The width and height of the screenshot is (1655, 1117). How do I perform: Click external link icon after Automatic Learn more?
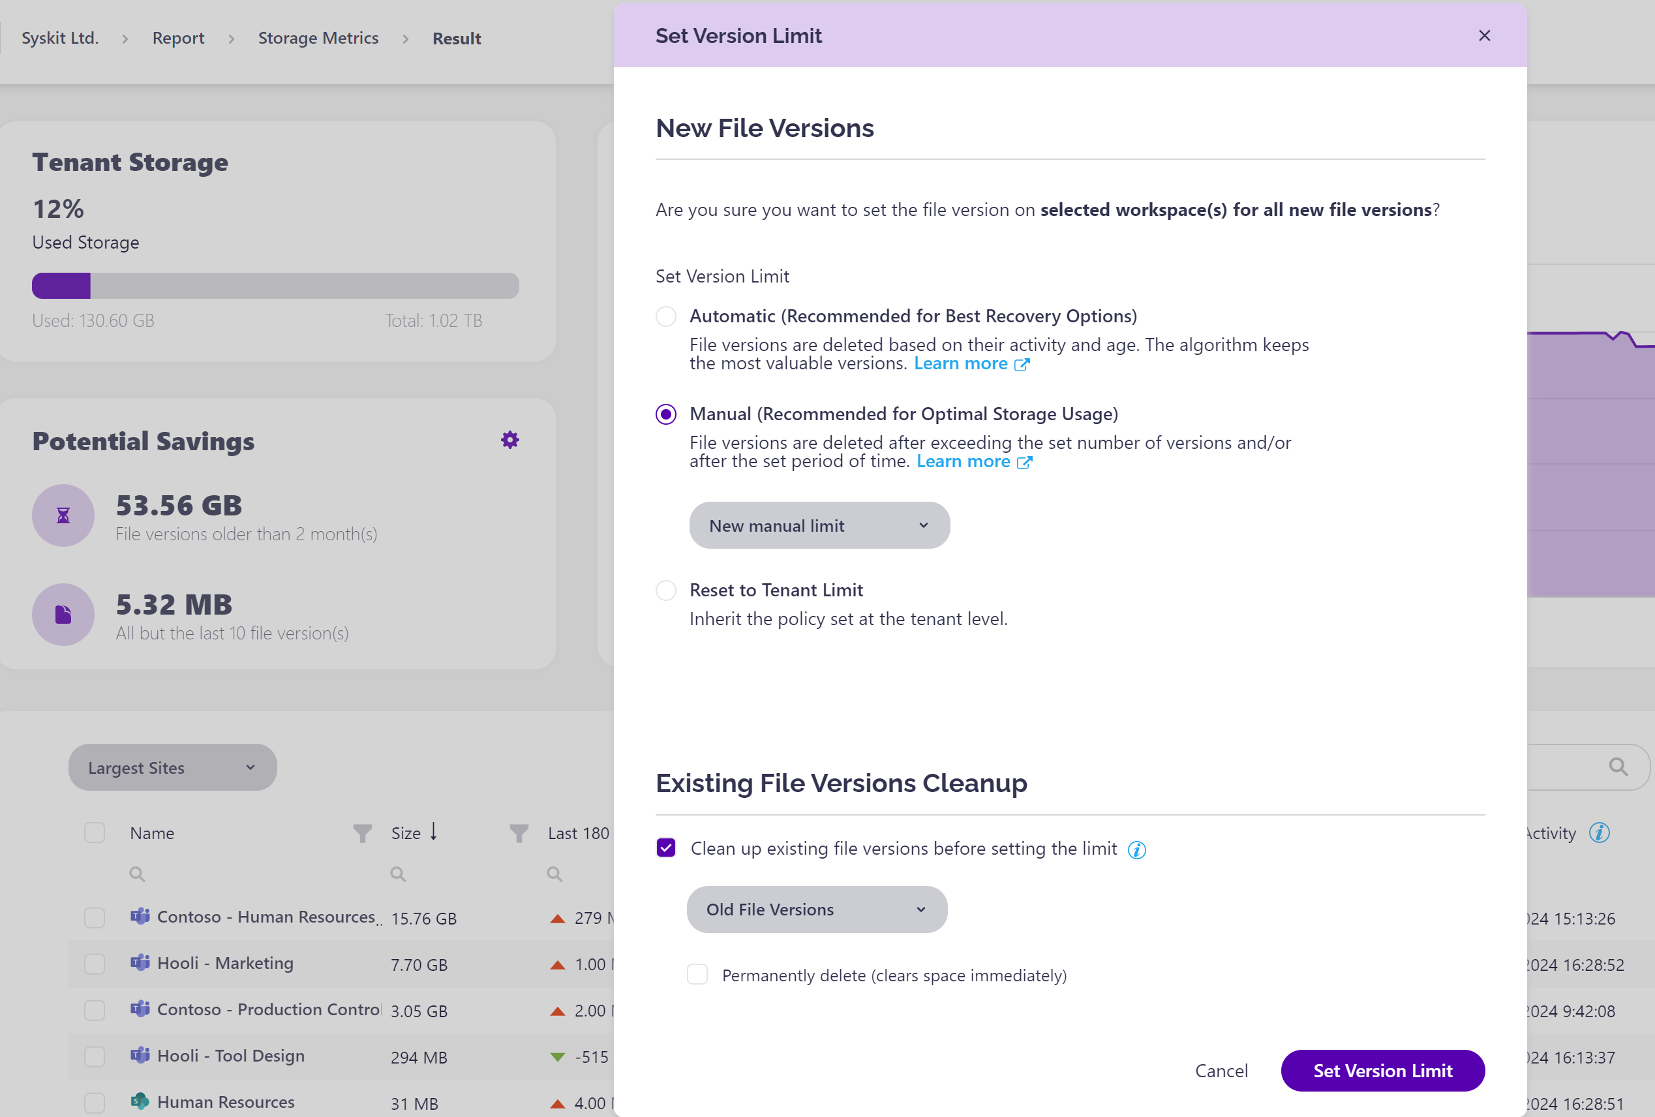[x=1022, y=365]
